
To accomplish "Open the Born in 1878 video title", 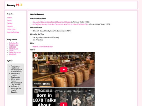I will pyautogui.click(x=62, y=91).
